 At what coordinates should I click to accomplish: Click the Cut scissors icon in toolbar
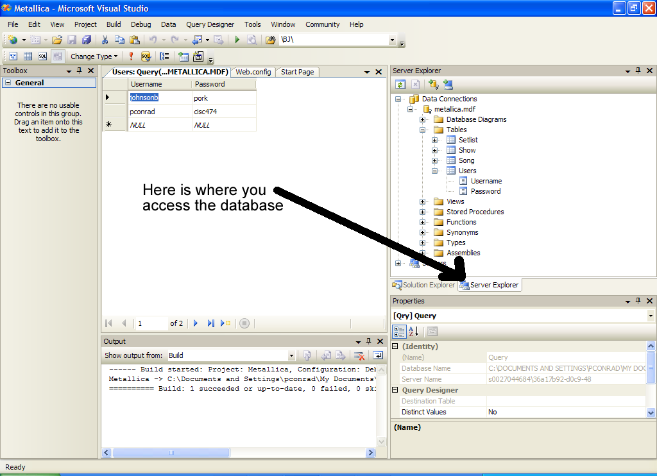(105, 40)
